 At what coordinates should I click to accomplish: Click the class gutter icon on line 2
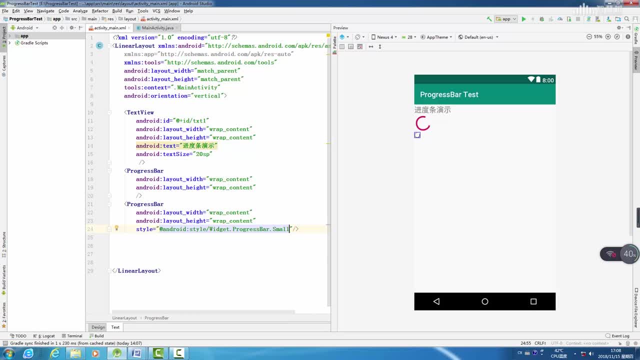99,45
